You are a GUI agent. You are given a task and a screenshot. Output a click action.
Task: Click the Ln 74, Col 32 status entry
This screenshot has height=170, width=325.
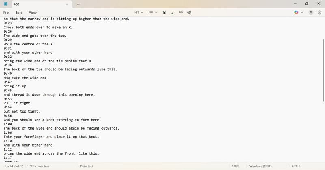[x=14, y=166]
